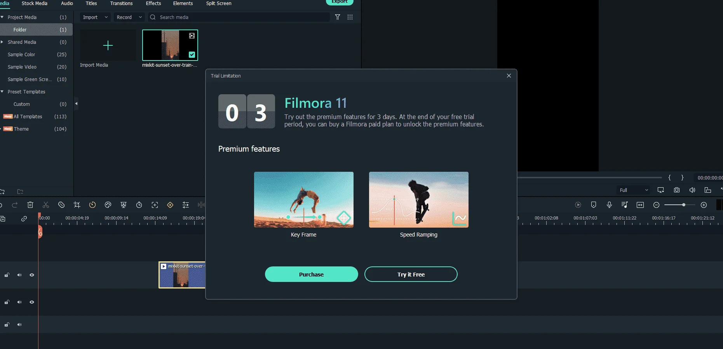This screenshot has height=349, width=723.
Task: Click the Purchase button in the trial dialog
Action: [312, 274]
